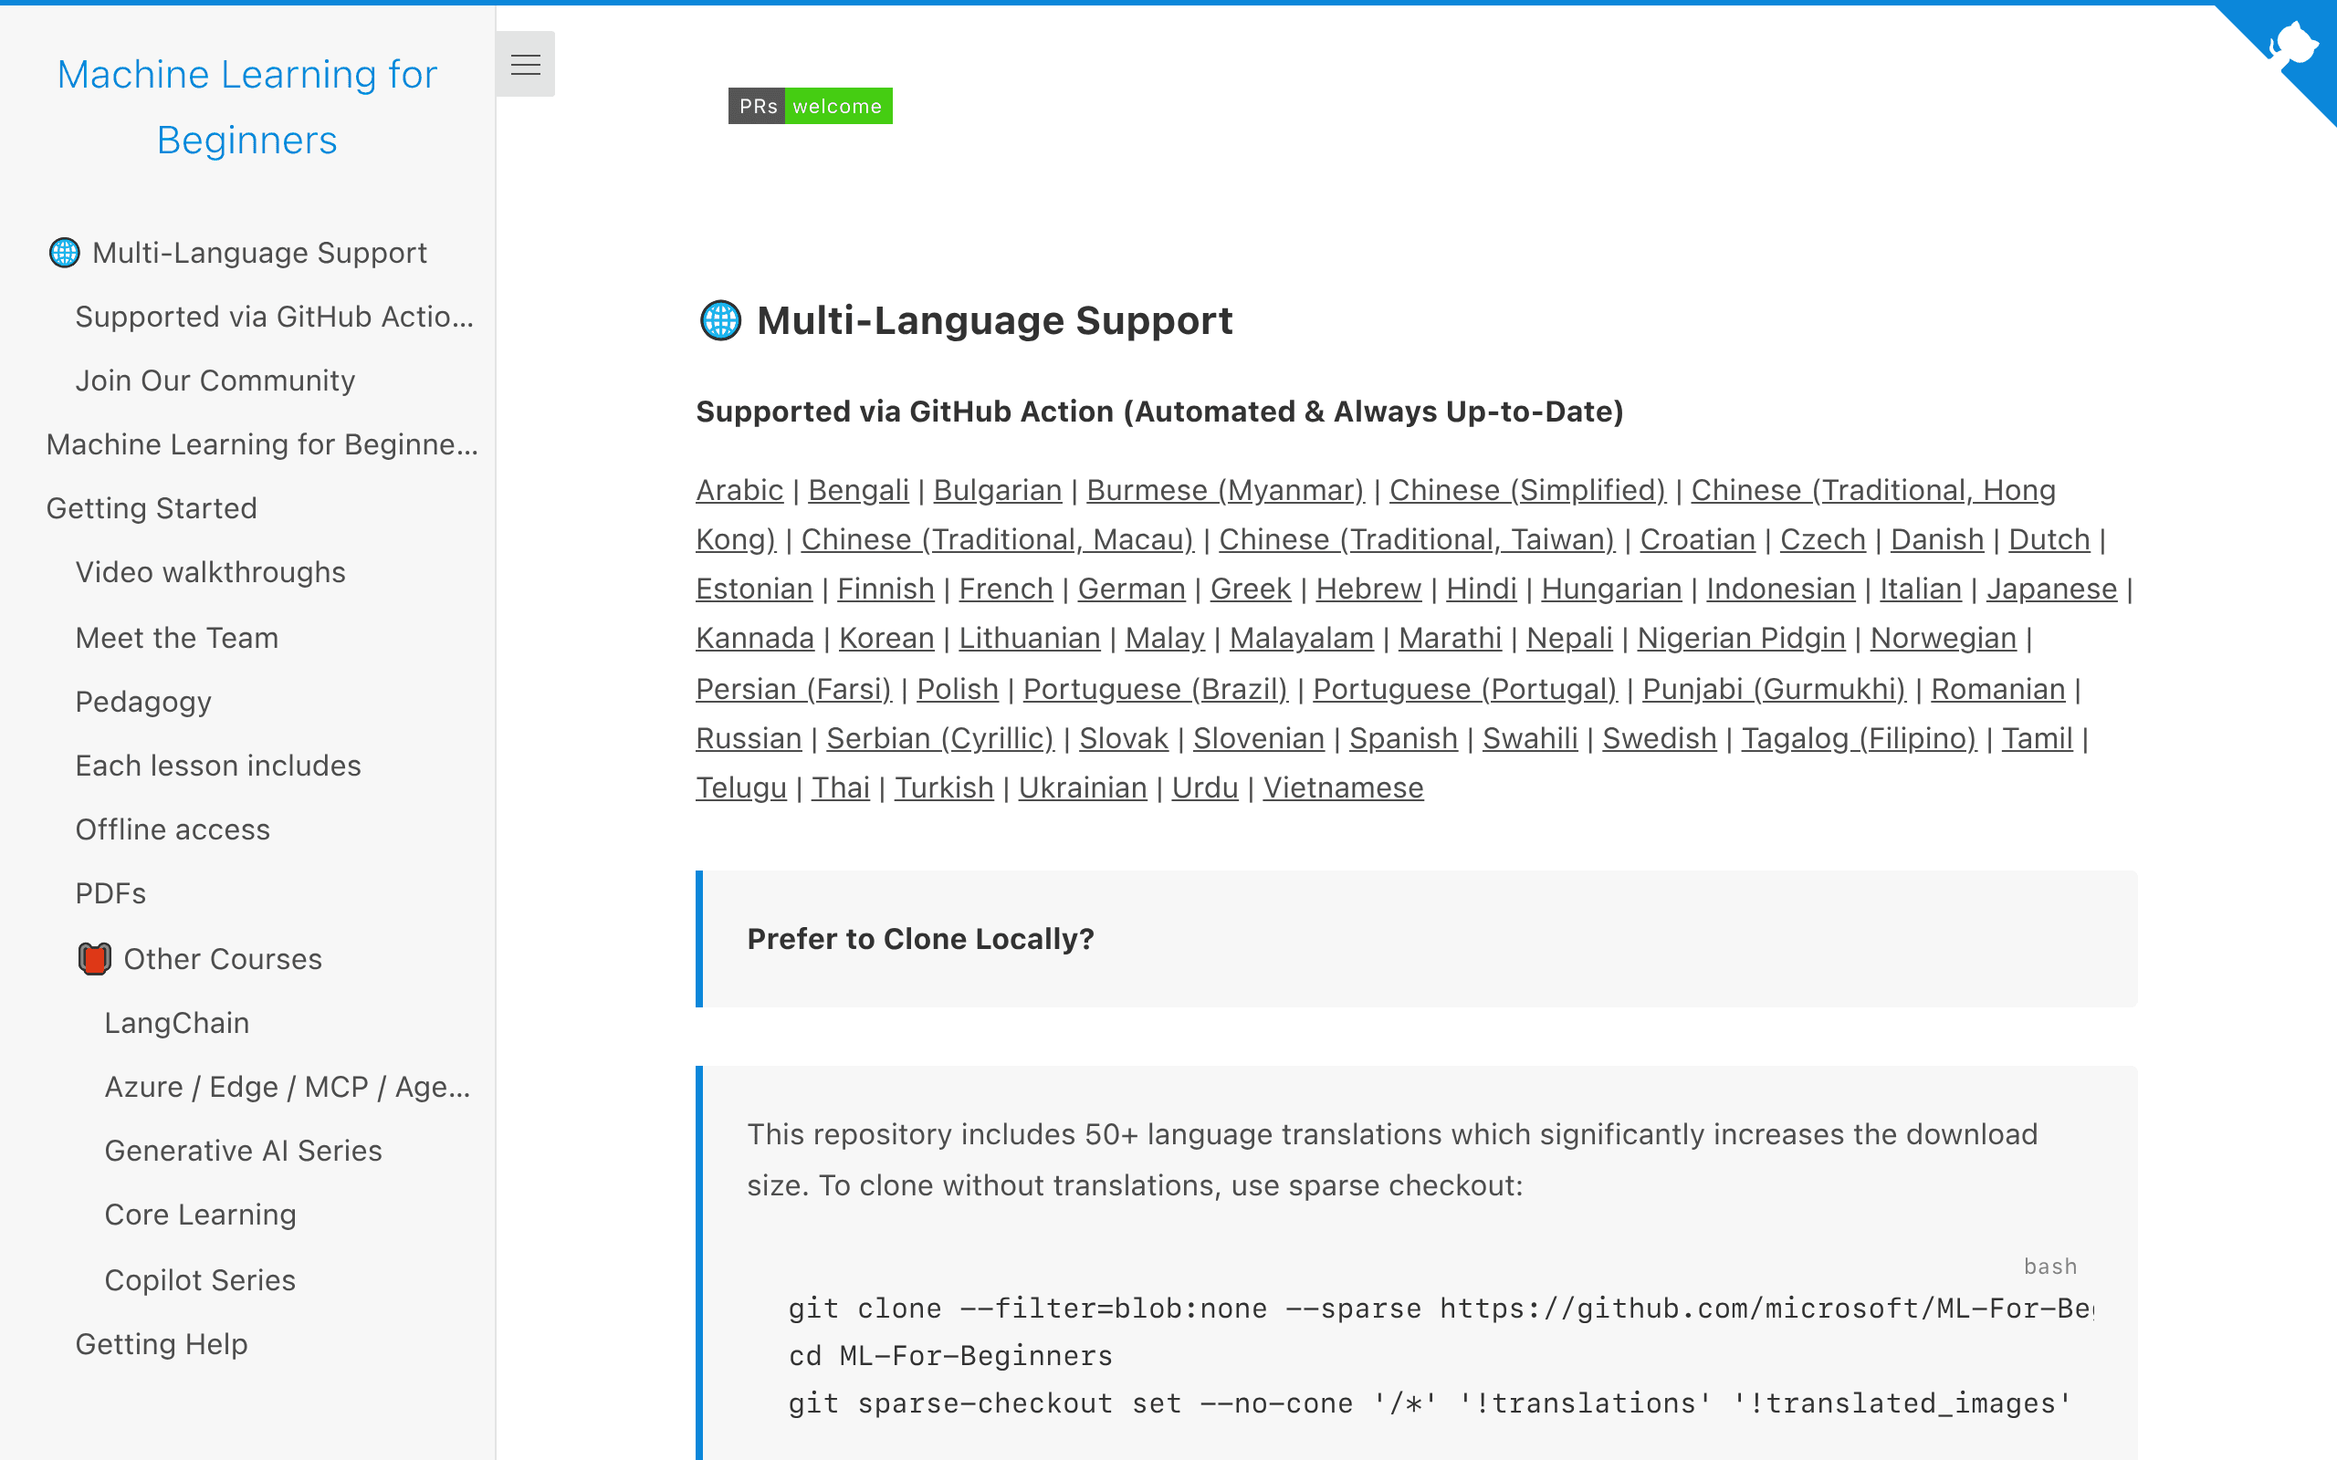Open the Ukrainian translation link

[x=1083, y=787]
